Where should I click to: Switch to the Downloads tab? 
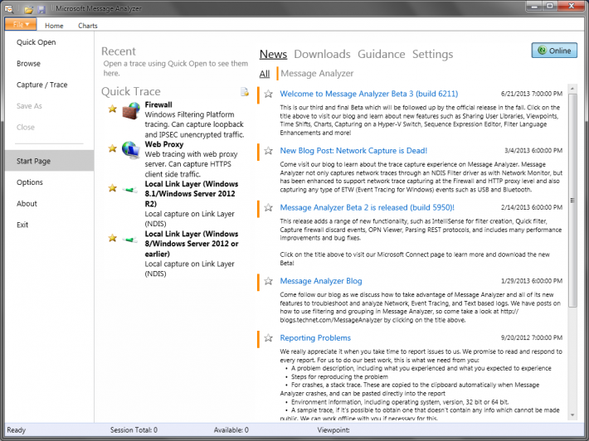tap(322, 54)
